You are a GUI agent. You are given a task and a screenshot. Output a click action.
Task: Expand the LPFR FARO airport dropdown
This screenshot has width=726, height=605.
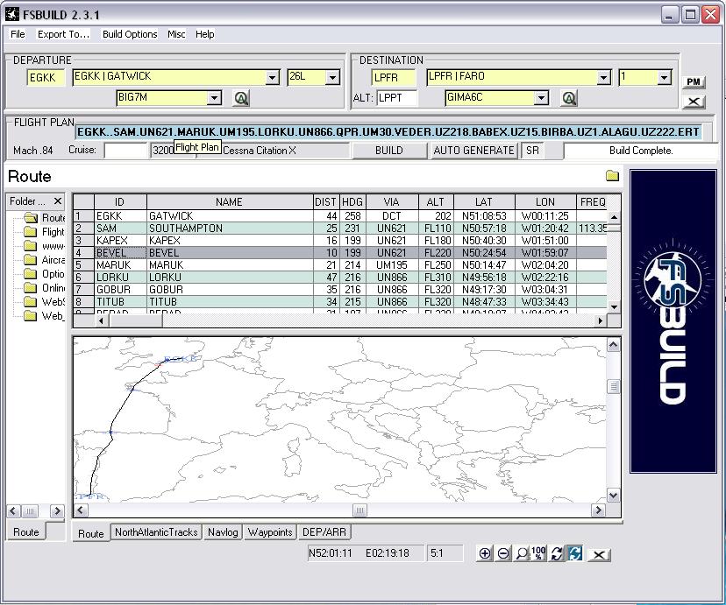(x=604, y=78)
